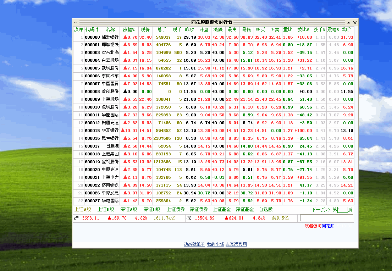Close the 同花顺股票实时行情 window

[x=355, y=22]
